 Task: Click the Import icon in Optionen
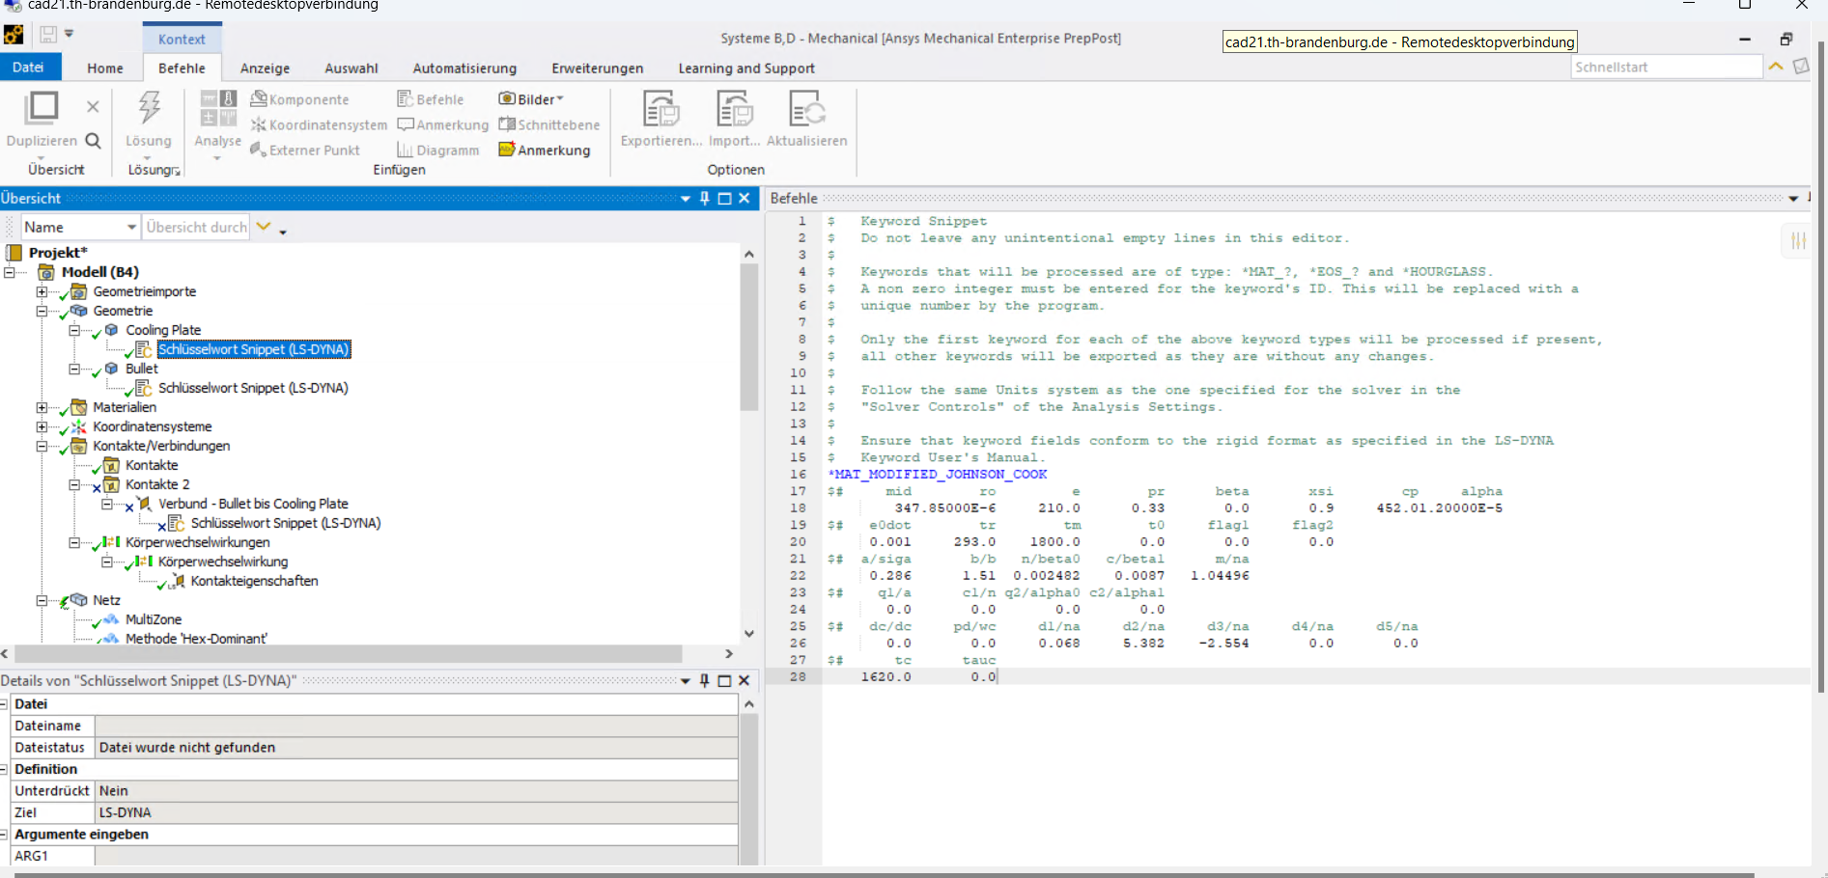click(x=734, y=109)
